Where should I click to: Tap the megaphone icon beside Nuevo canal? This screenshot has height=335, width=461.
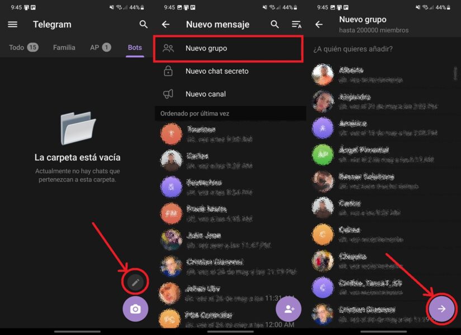pyautogui.click(x=168, y=94)
